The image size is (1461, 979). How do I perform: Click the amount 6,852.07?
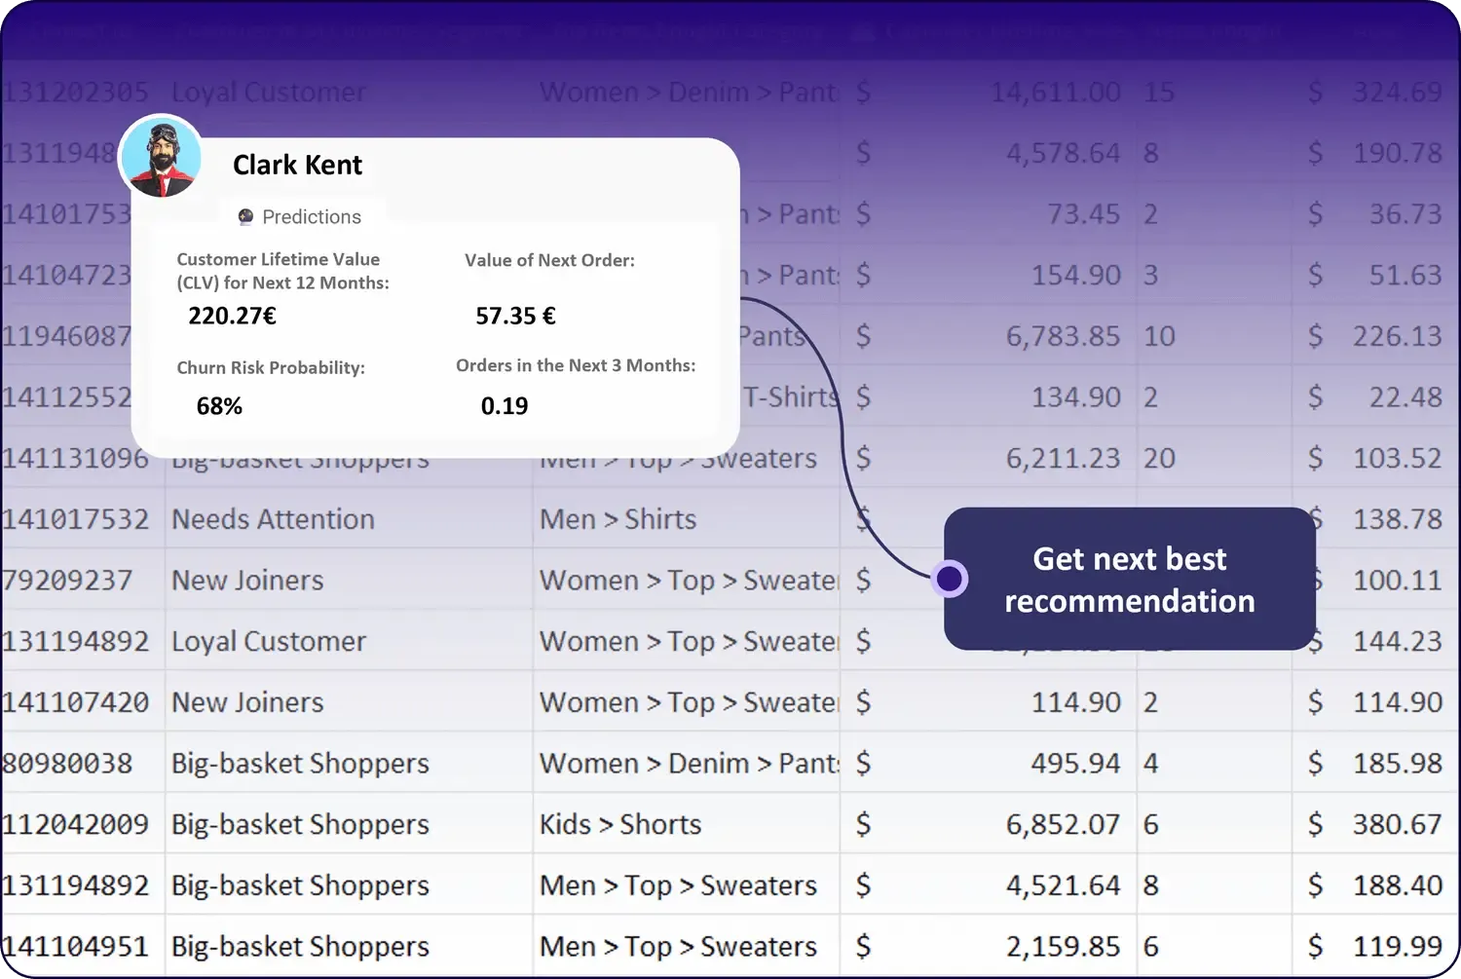[x=1064, y=824]
